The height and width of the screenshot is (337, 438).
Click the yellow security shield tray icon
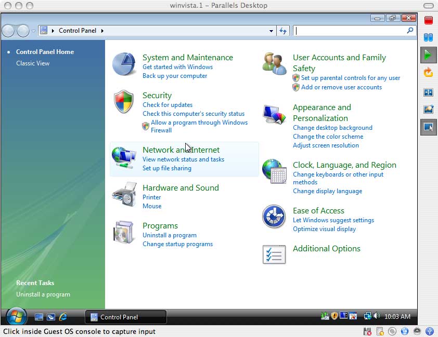[334, 316]
